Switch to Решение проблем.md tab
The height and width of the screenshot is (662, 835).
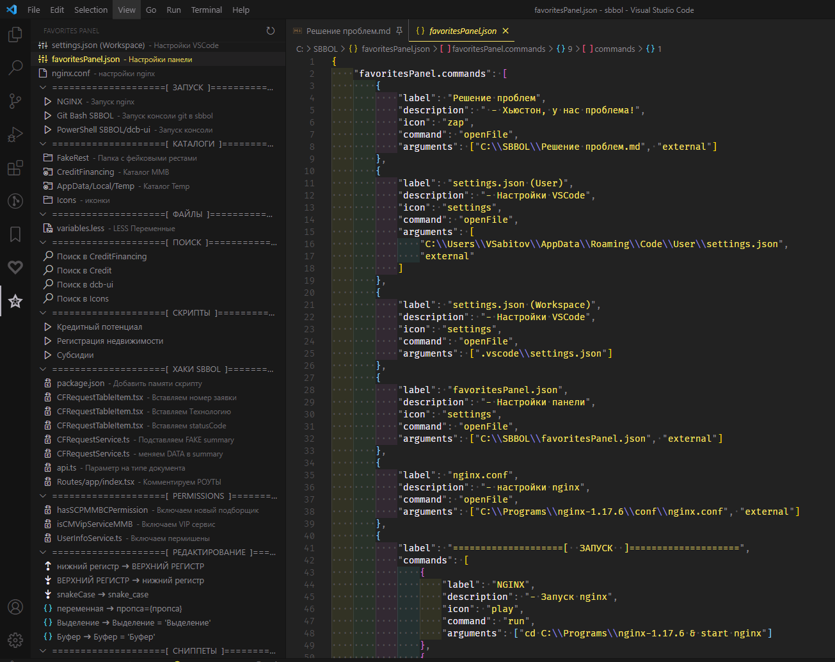pyautogui.click(x=348, y=31)
